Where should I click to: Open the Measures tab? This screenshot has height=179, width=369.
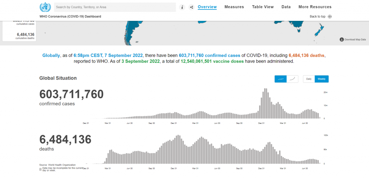pos(234,7)
